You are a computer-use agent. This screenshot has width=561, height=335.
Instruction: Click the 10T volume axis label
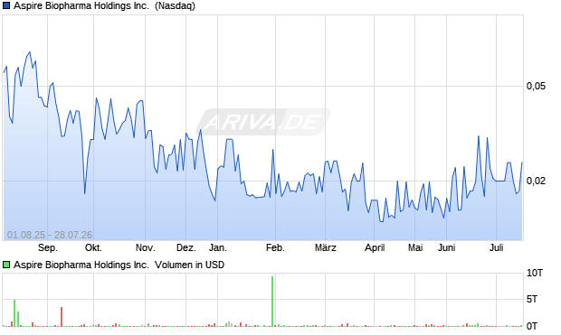tap(535, 274)
